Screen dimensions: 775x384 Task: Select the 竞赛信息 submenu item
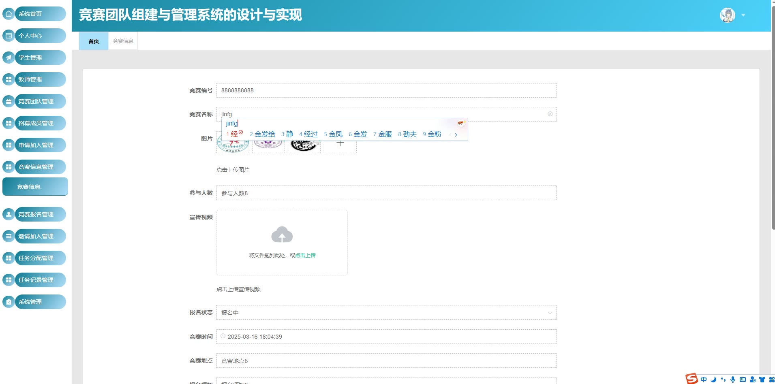pos(35,187)
